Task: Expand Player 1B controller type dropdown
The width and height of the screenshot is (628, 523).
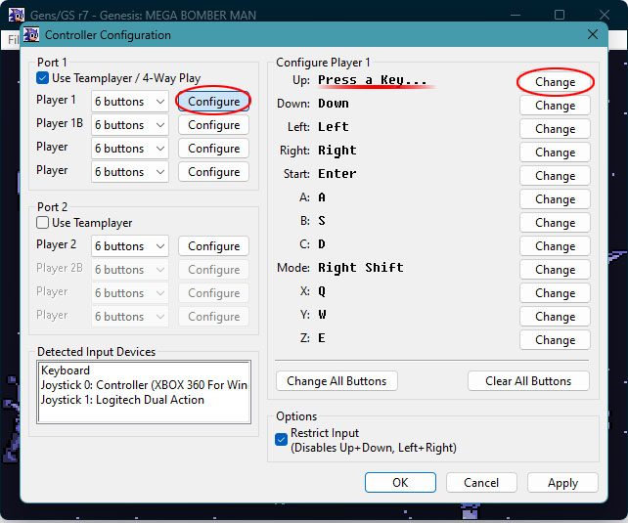Action: [130, 125]
